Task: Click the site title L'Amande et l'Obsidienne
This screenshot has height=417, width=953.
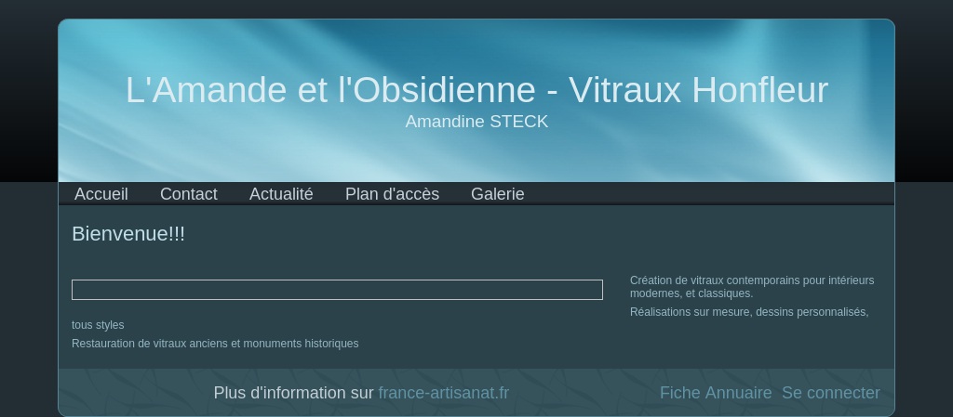Action: 476,90
